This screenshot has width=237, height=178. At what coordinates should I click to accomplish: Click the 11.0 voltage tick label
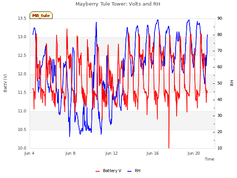coord(22,111)
